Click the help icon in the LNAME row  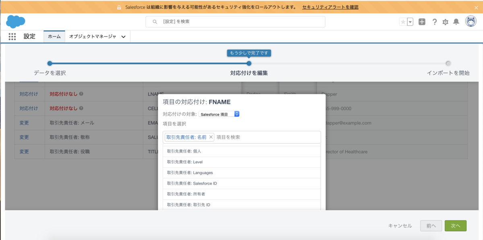point(81,94)
